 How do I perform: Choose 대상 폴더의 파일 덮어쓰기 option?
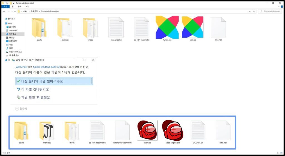click(54, 81)
